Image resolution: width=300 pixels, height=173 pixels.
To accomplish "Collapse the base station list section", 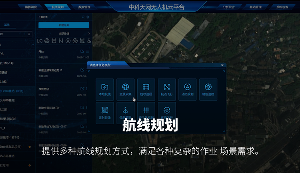I will pos(33,44).
